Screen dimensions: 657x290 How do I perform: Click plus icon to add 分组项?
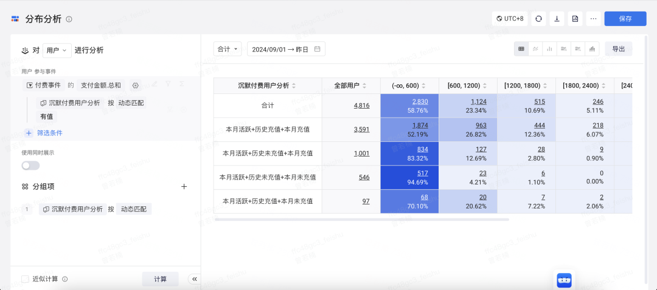coord(184,187)
